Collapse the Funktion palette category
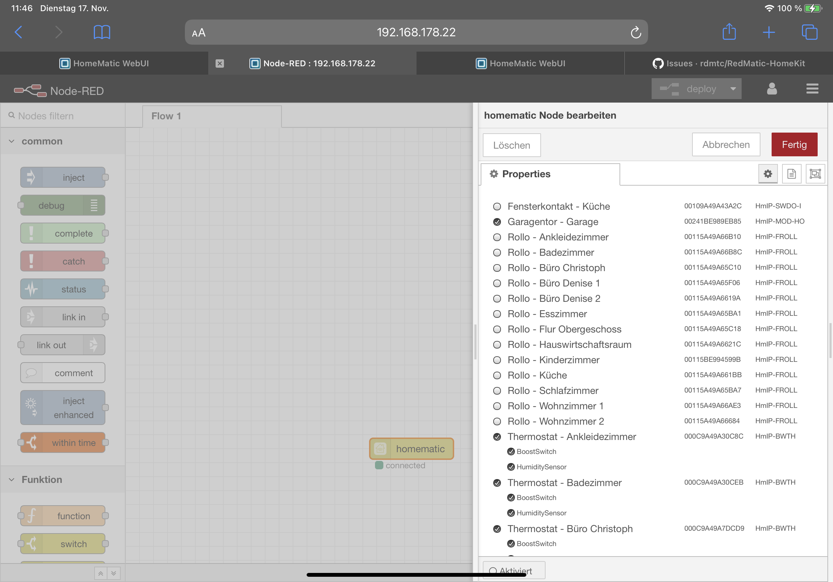The width and height of the screenshot is (833, 582). click(12, 479)
